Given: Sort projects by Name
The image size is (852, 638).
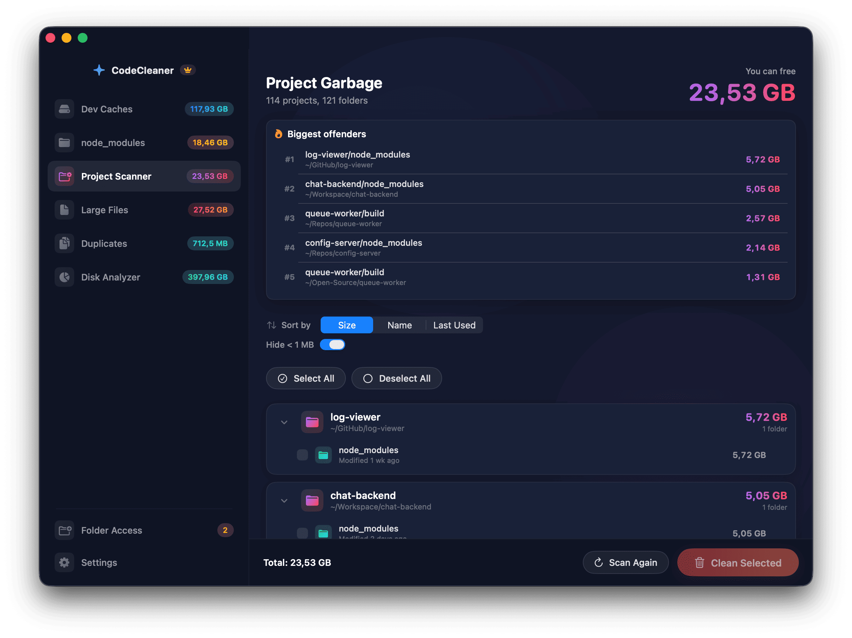Looking at the screenshot, I should [399, 325].
